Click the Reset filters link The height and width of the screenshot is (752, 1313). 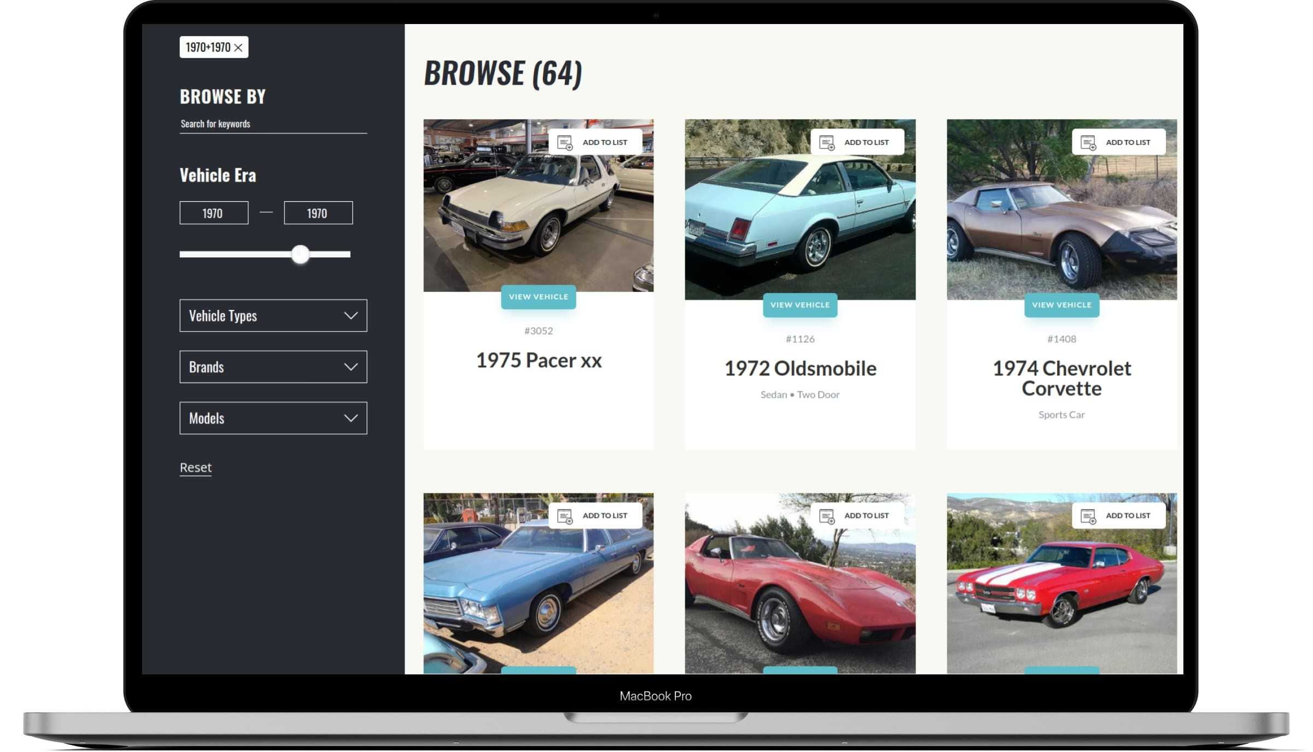(x=195, y=467)
